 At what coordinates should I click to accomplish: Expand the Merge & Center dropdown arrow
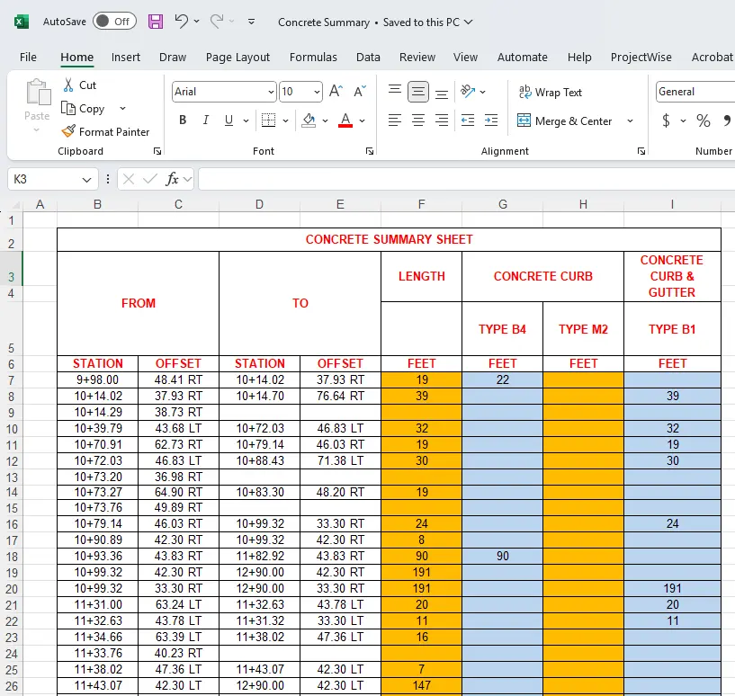630,121
